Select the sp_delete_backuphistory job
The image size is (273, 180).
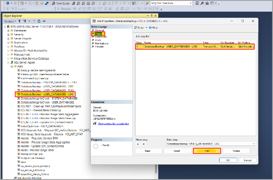[35, 166]
